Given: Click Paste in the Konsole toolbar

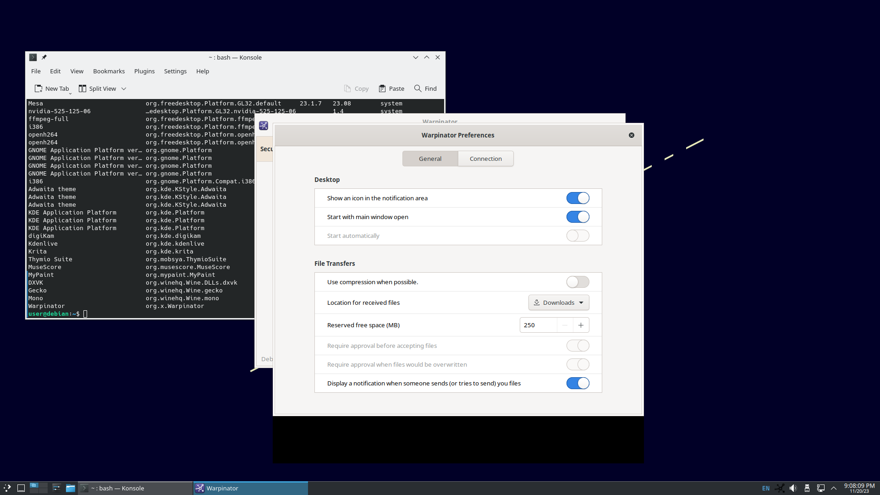Looking at the screenshot, I should [x=391, y=88].
